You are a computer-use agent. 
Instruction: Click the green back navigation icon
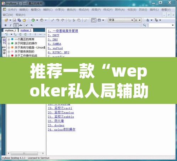[x=33, y=20]
